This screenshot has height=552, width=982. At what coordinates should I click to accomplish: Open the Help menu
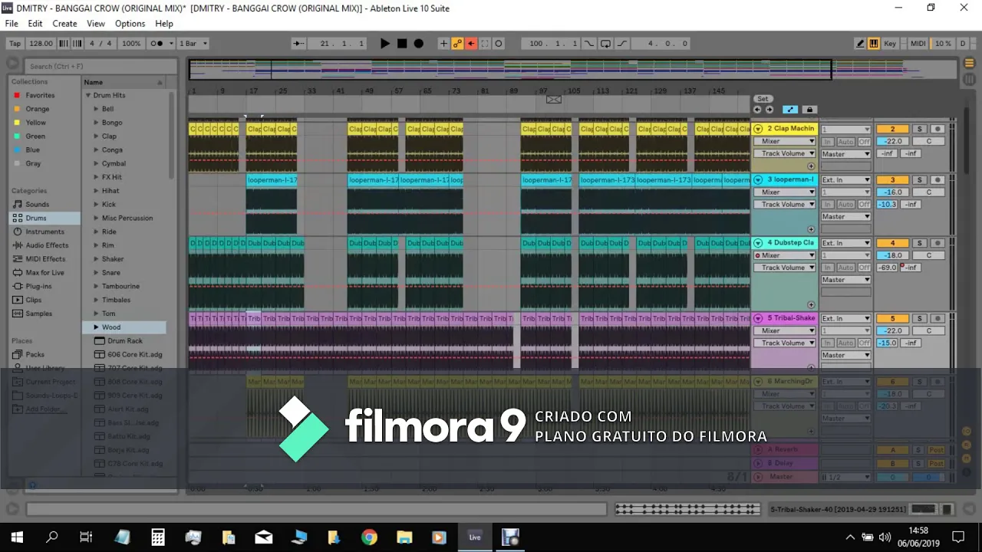click(x=164, y=24)
